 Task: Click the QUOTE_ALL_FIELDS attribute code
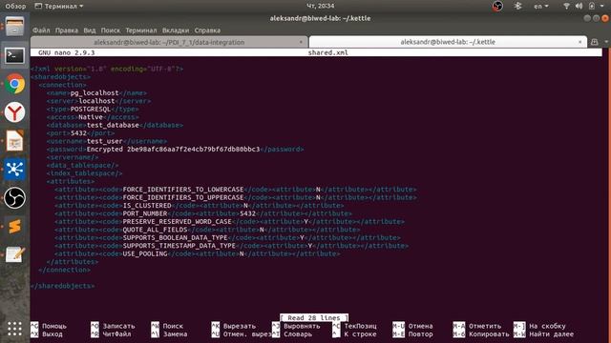click(155, 230)
